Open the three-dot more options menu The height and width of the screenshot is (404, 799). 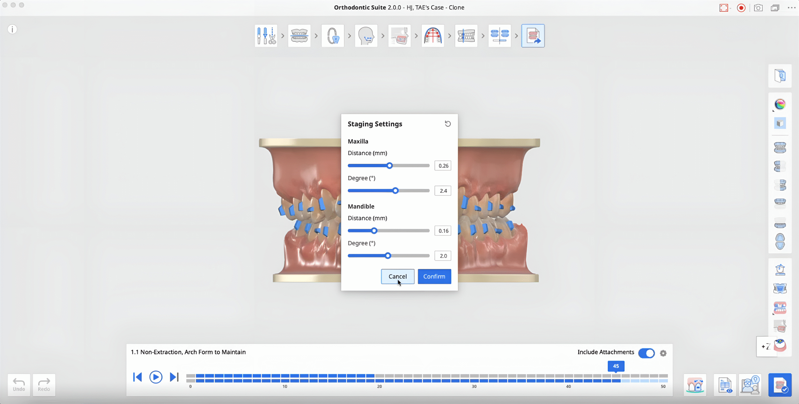(792, 8)
